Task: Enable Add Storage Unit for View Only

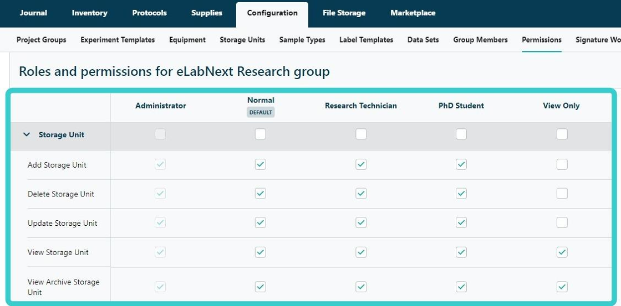Action: 562,164
